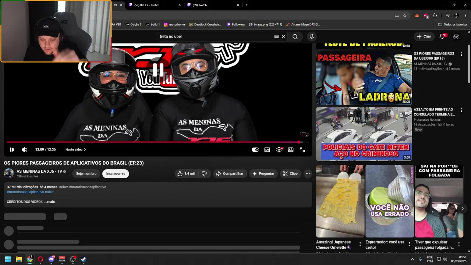This screenshot has width=471, height=265.
Task: Open the on-screen keyboard icon in search box
Action: [276, 36]
